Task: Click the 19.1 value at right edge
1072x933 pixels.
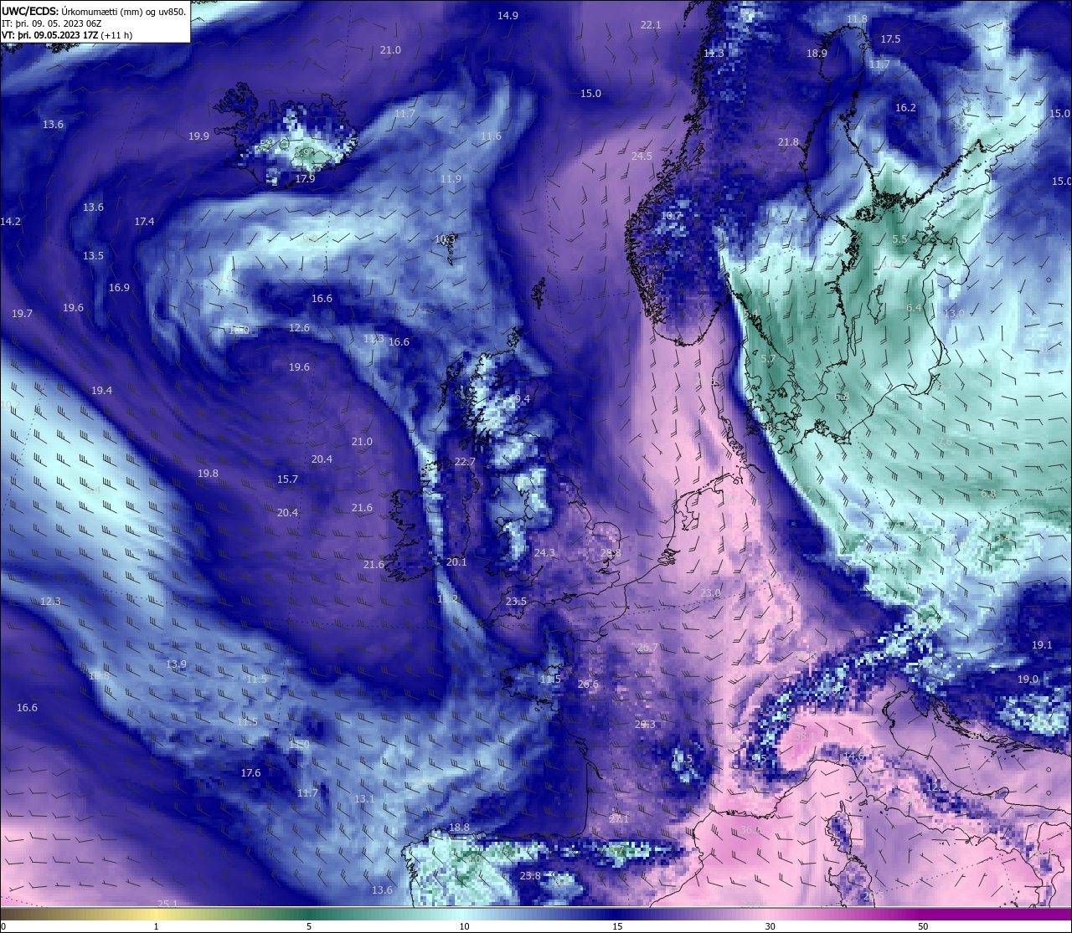Action: pyautogui.click(x=1042, y=645)
